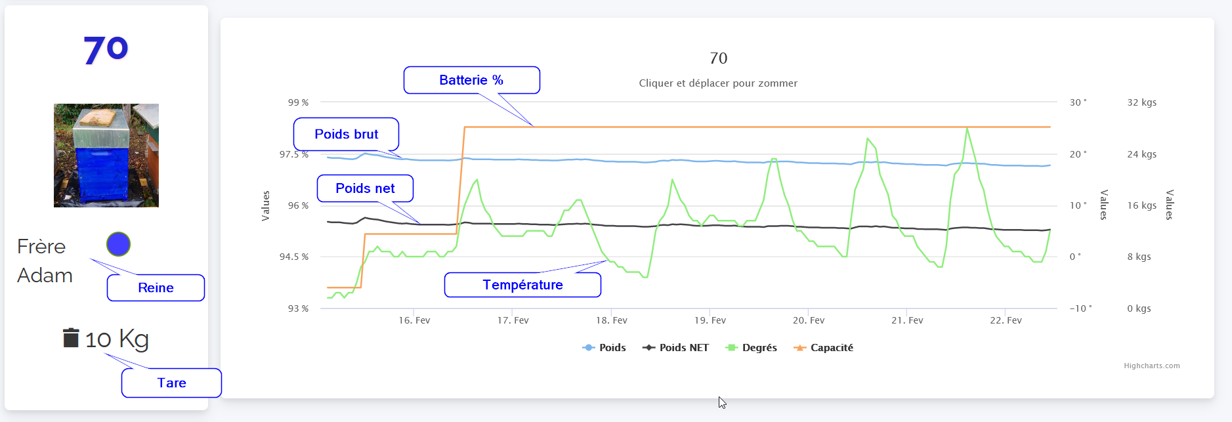
Task: Click the chart title 70
Action: point(718,58)
